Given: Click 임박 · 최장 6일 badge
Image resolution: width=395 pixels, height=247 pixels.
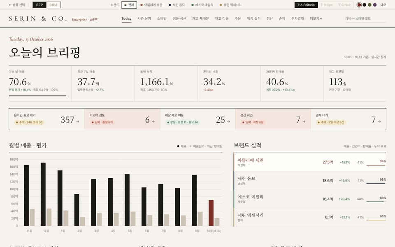Looking at the screenshot, I should pyautogui.click(x=253, y=122).
